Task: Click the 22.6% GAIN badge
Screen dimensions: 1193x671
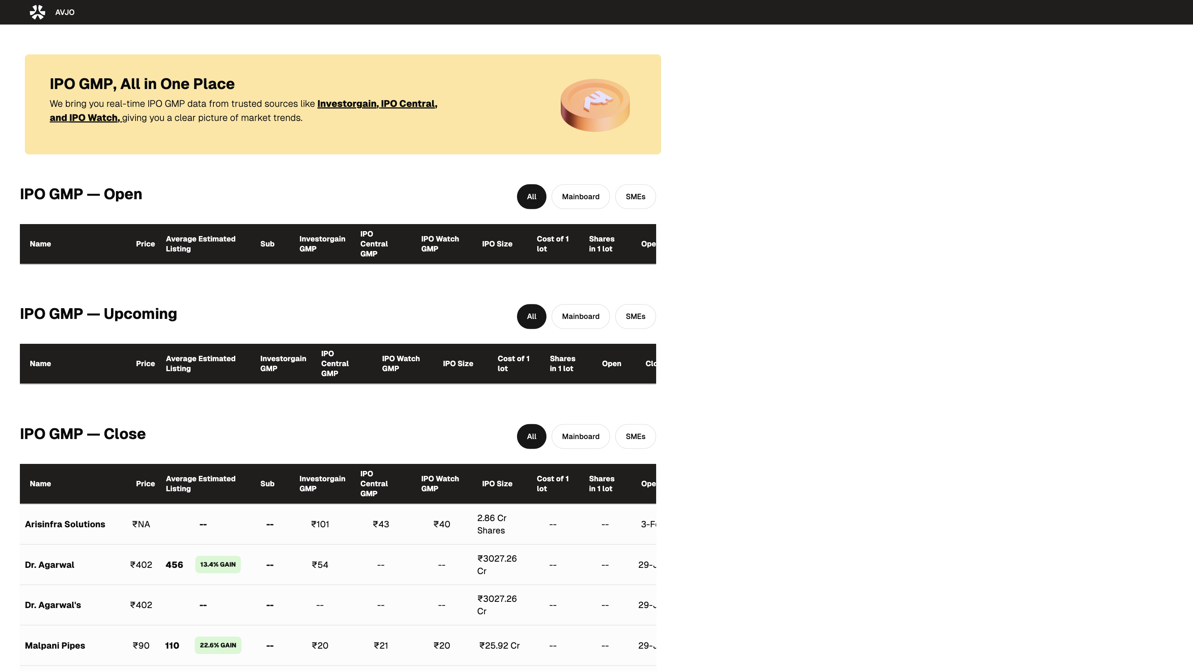Action: click(x=217, y=645)
